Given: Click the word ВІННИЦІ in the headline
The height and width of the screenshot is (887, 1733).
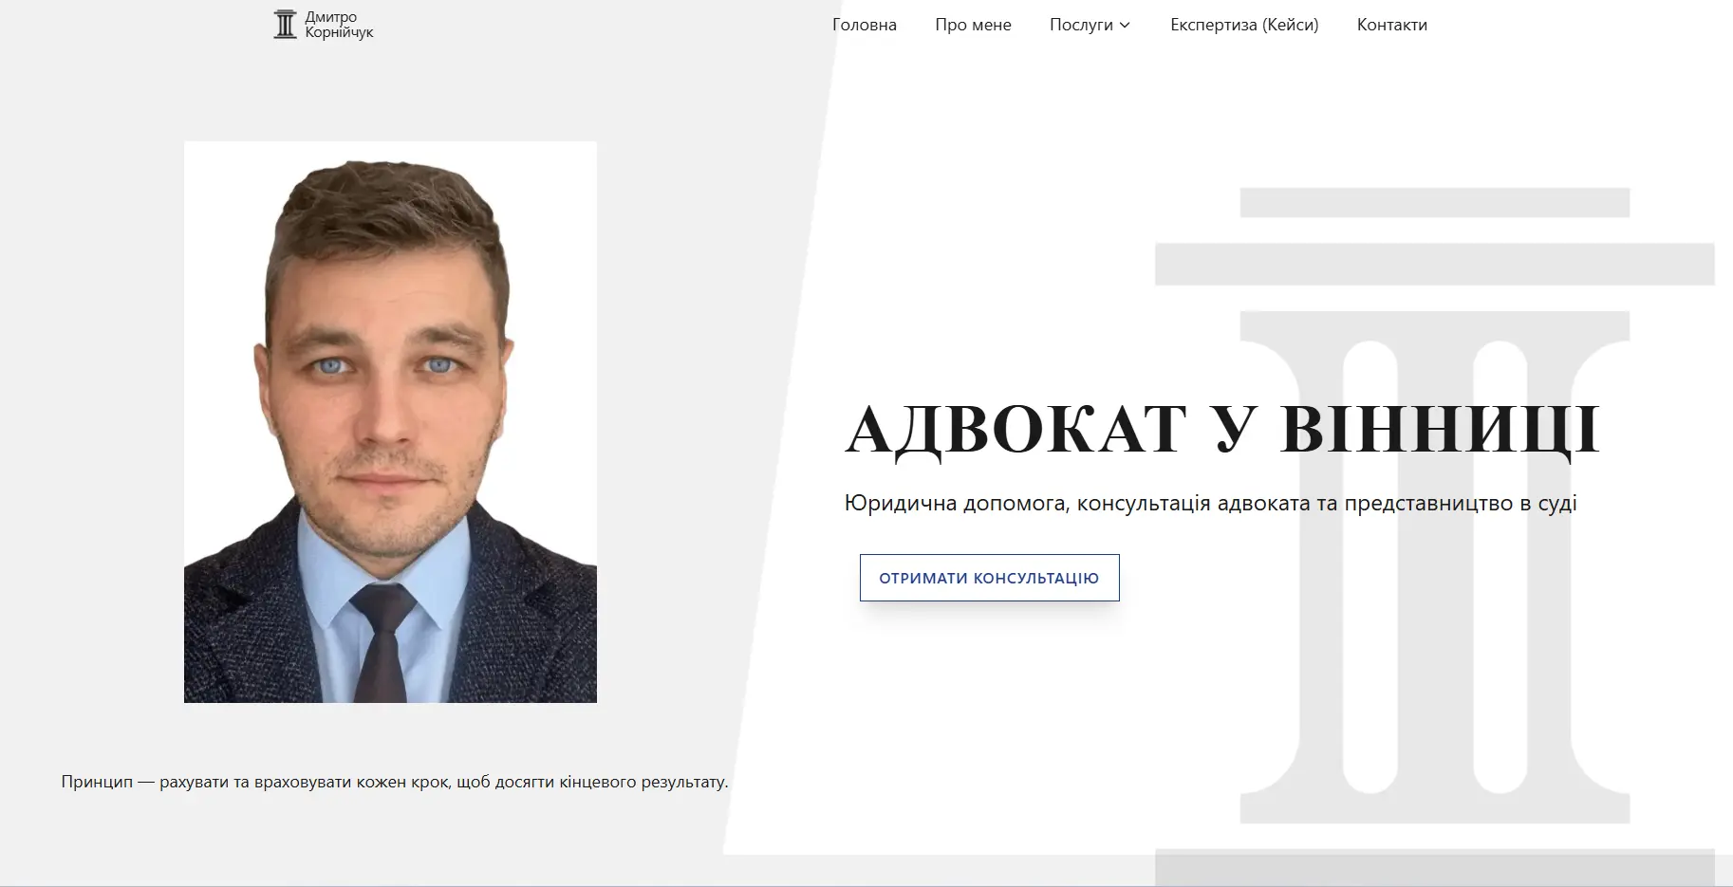Looking at the screenshot, I should [1440, 429].
